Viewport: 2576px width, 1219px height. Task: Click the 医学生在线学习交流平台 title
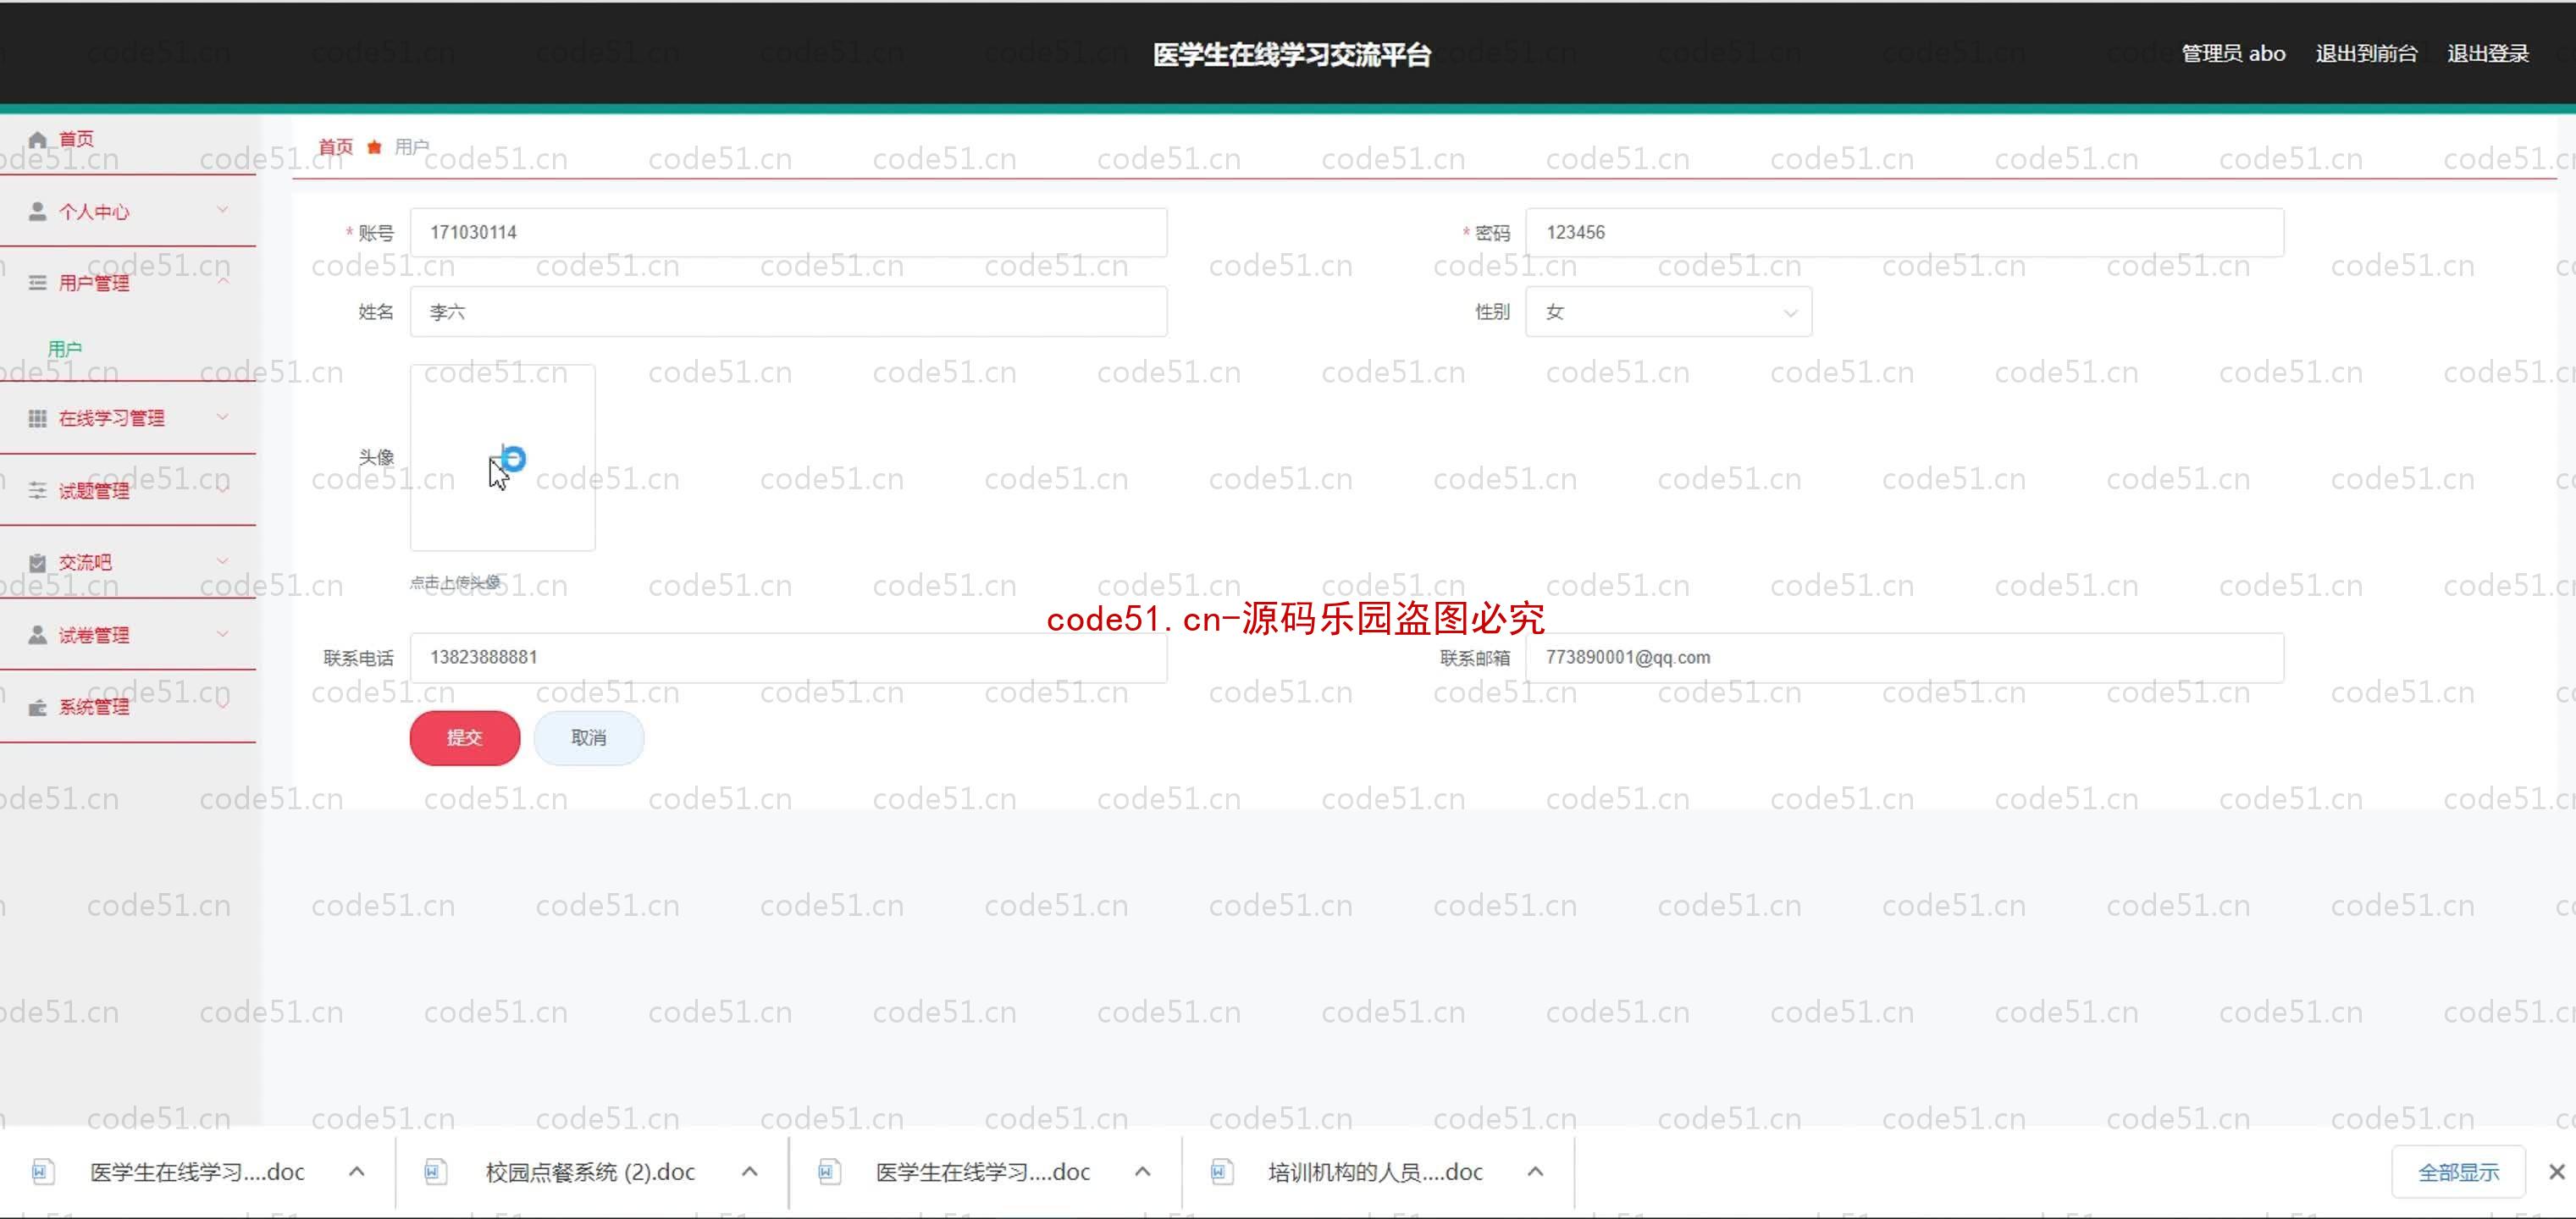1291,54
